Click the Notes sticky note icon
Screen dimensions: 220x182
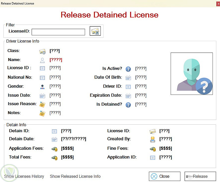pos(42,113)
